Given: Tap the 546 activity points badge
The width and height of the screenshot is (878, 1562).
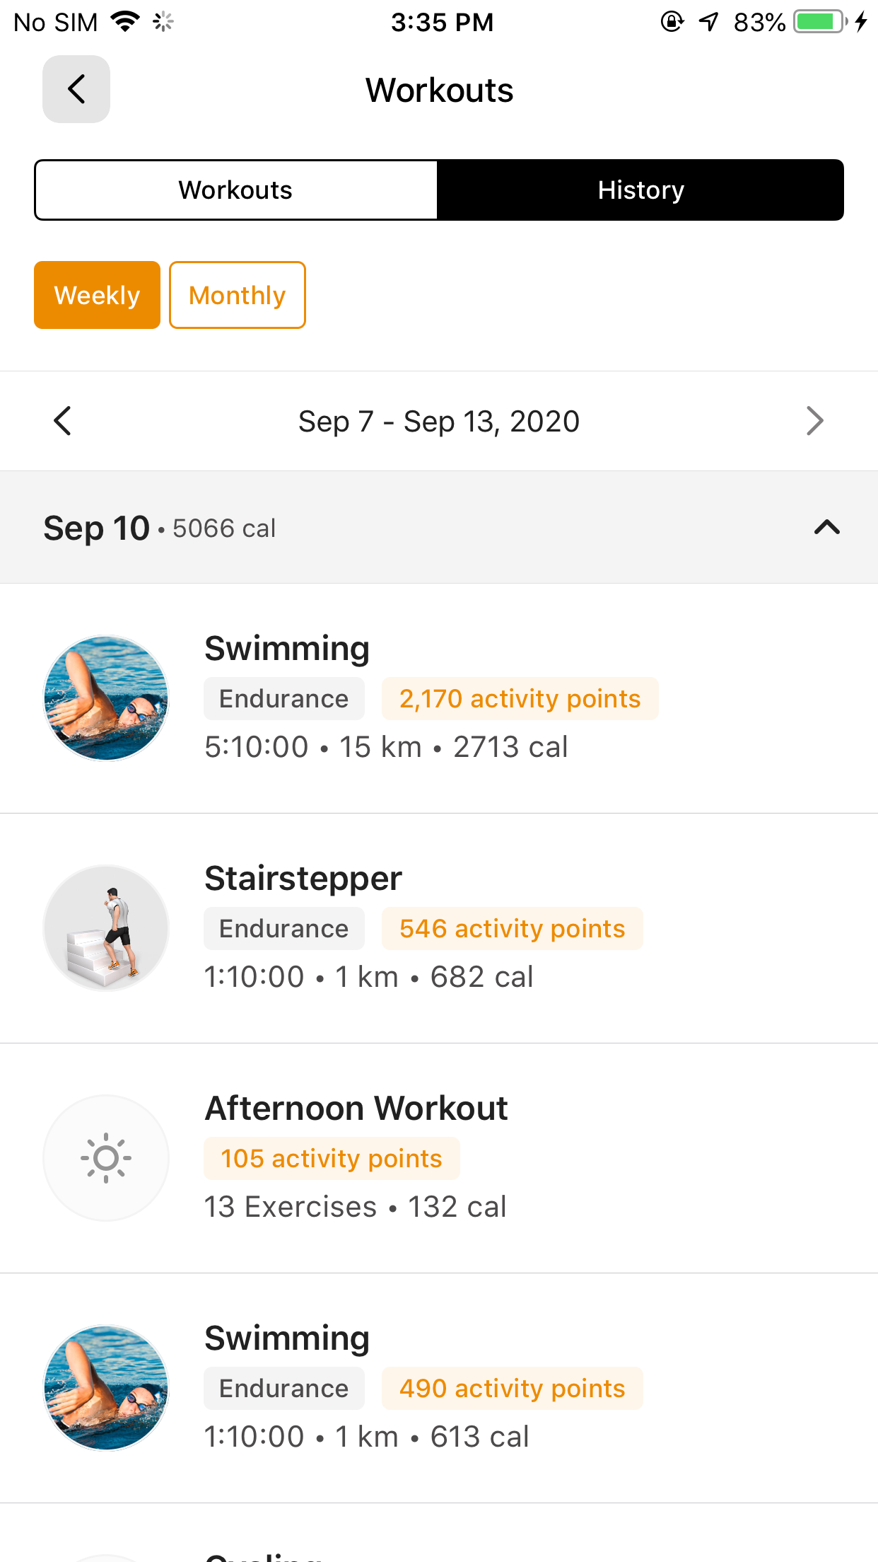Looking at the screenshot, I should (512, 929).
